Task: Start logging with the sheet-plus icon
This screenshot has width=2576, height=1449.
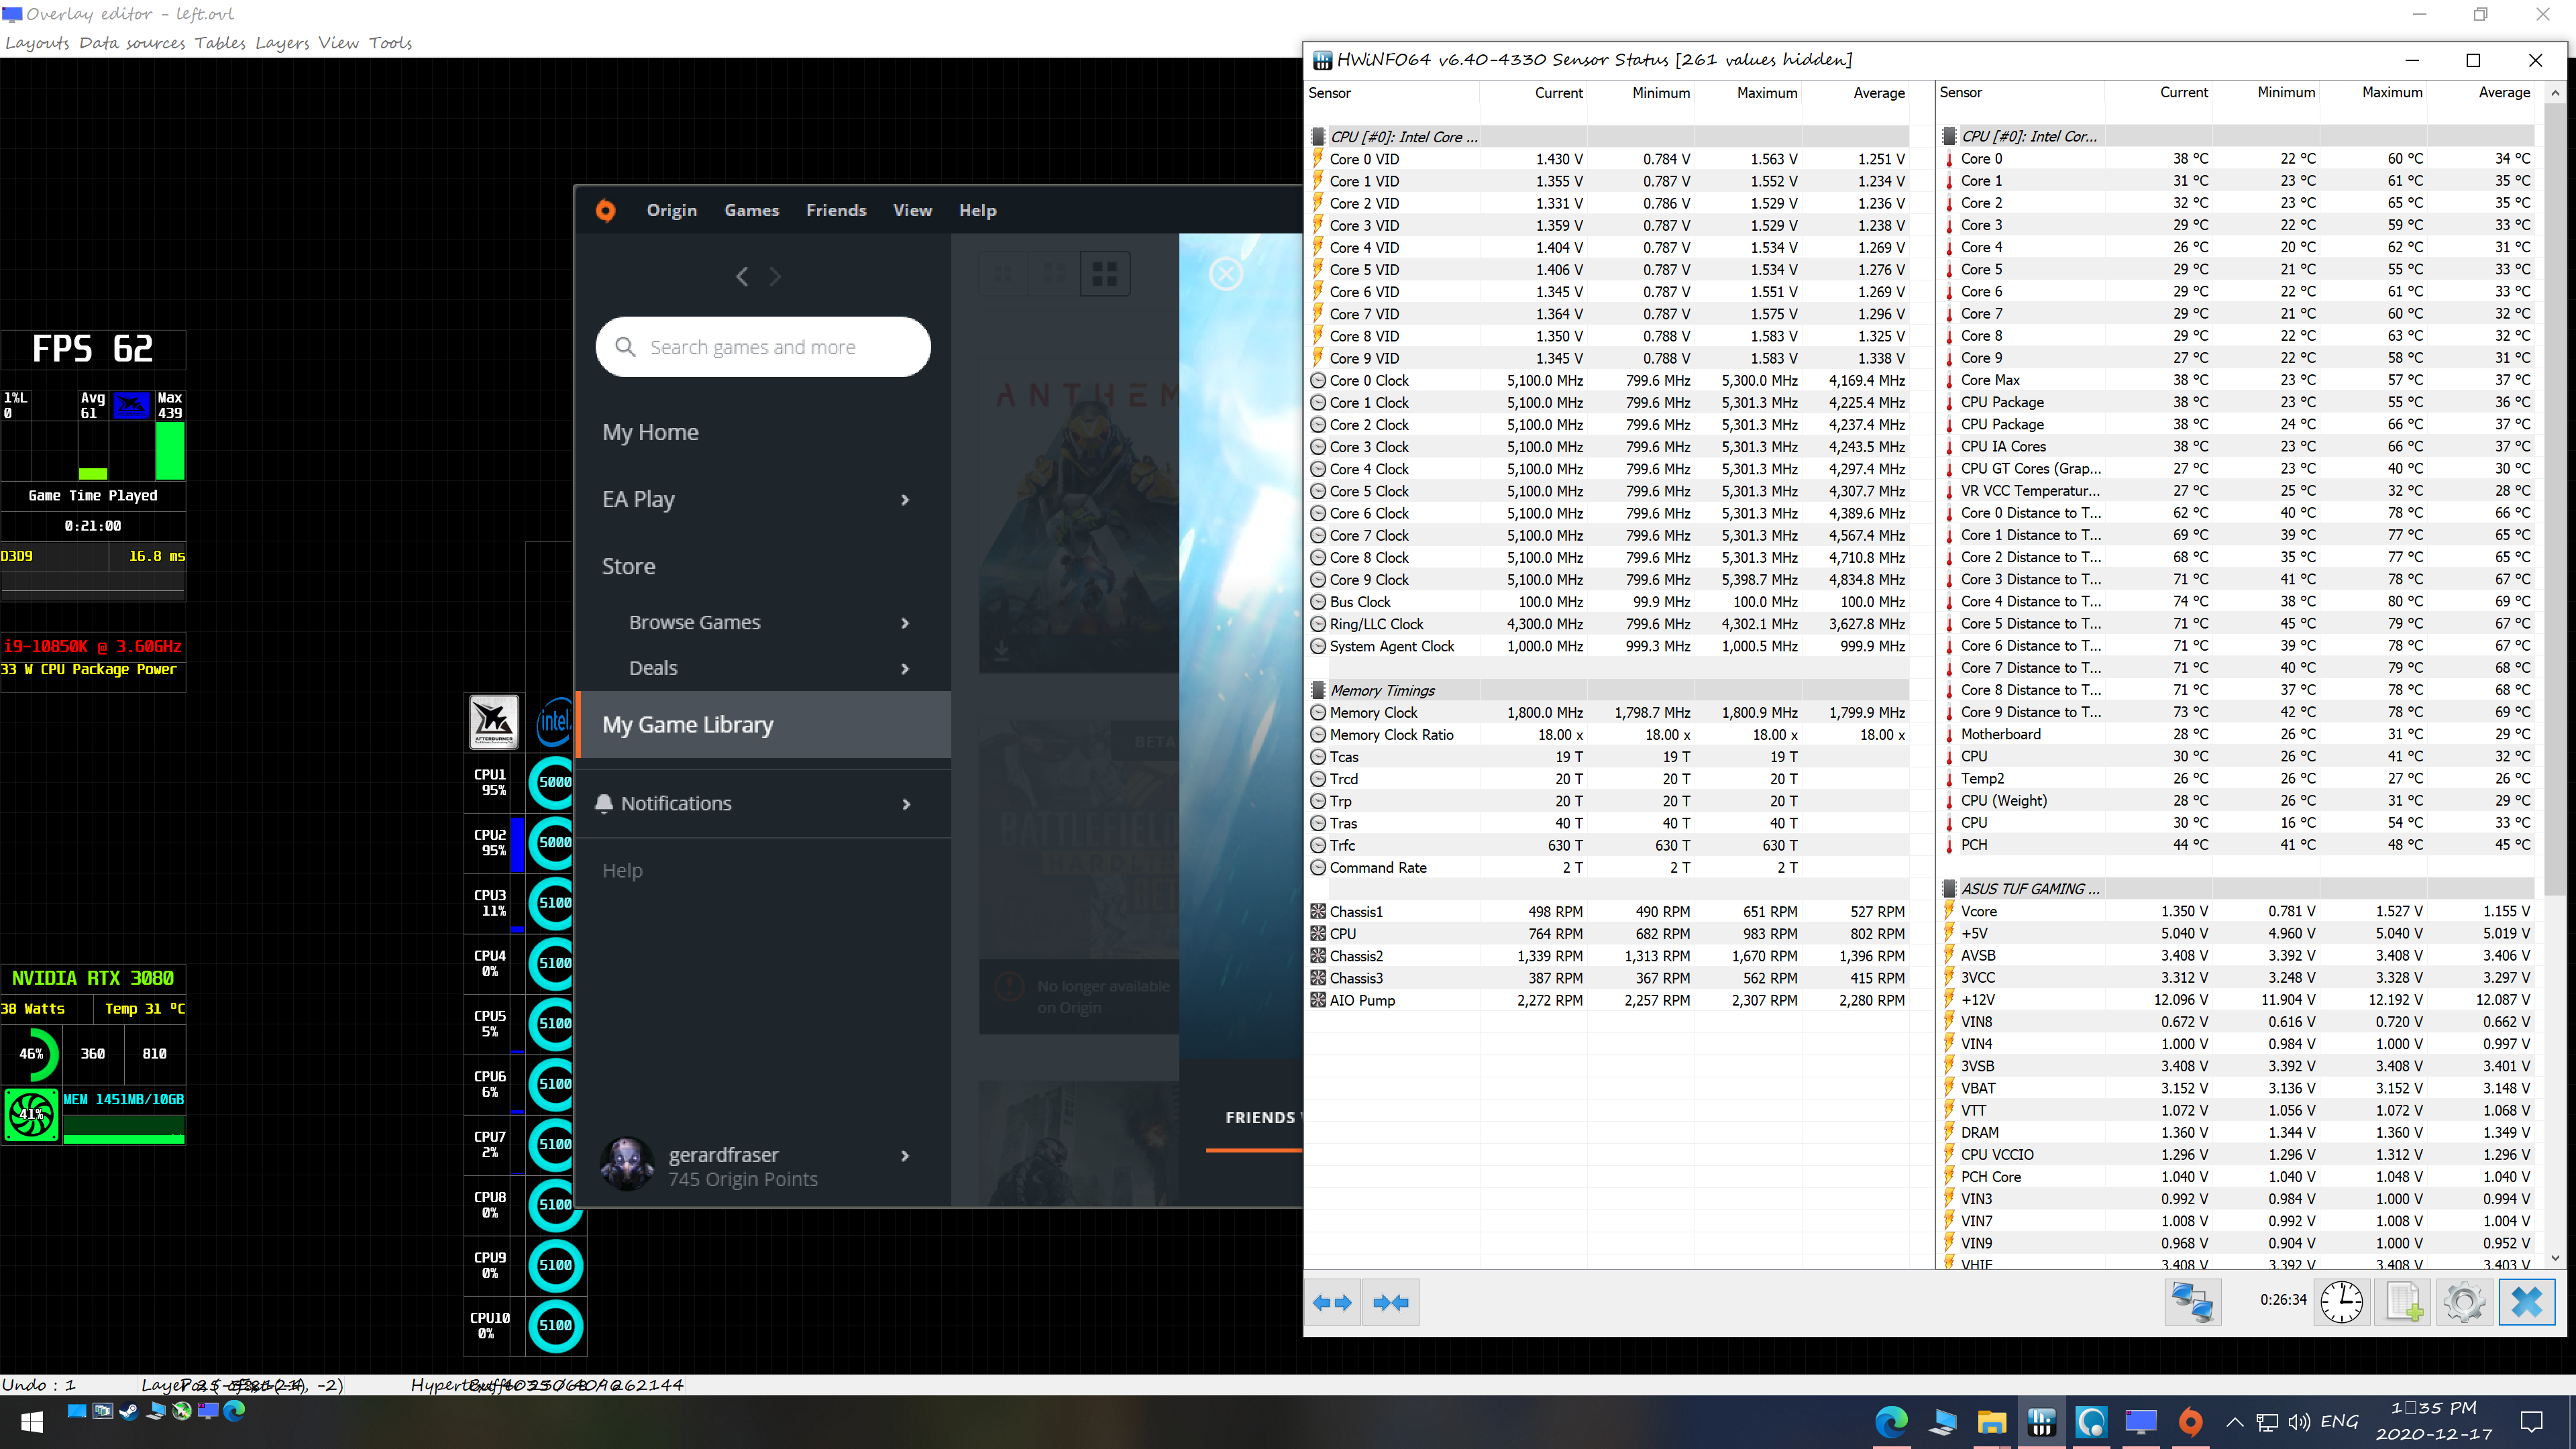Action: point(2403,1302)
